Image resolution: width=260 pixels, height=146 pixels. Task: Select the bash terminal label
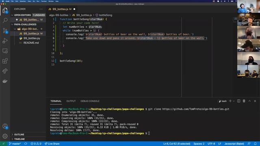pyautogui.click(x=223, y=101)
